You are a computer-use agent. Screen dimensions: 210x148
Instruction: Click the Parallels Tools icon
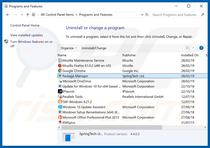point(60,97)
